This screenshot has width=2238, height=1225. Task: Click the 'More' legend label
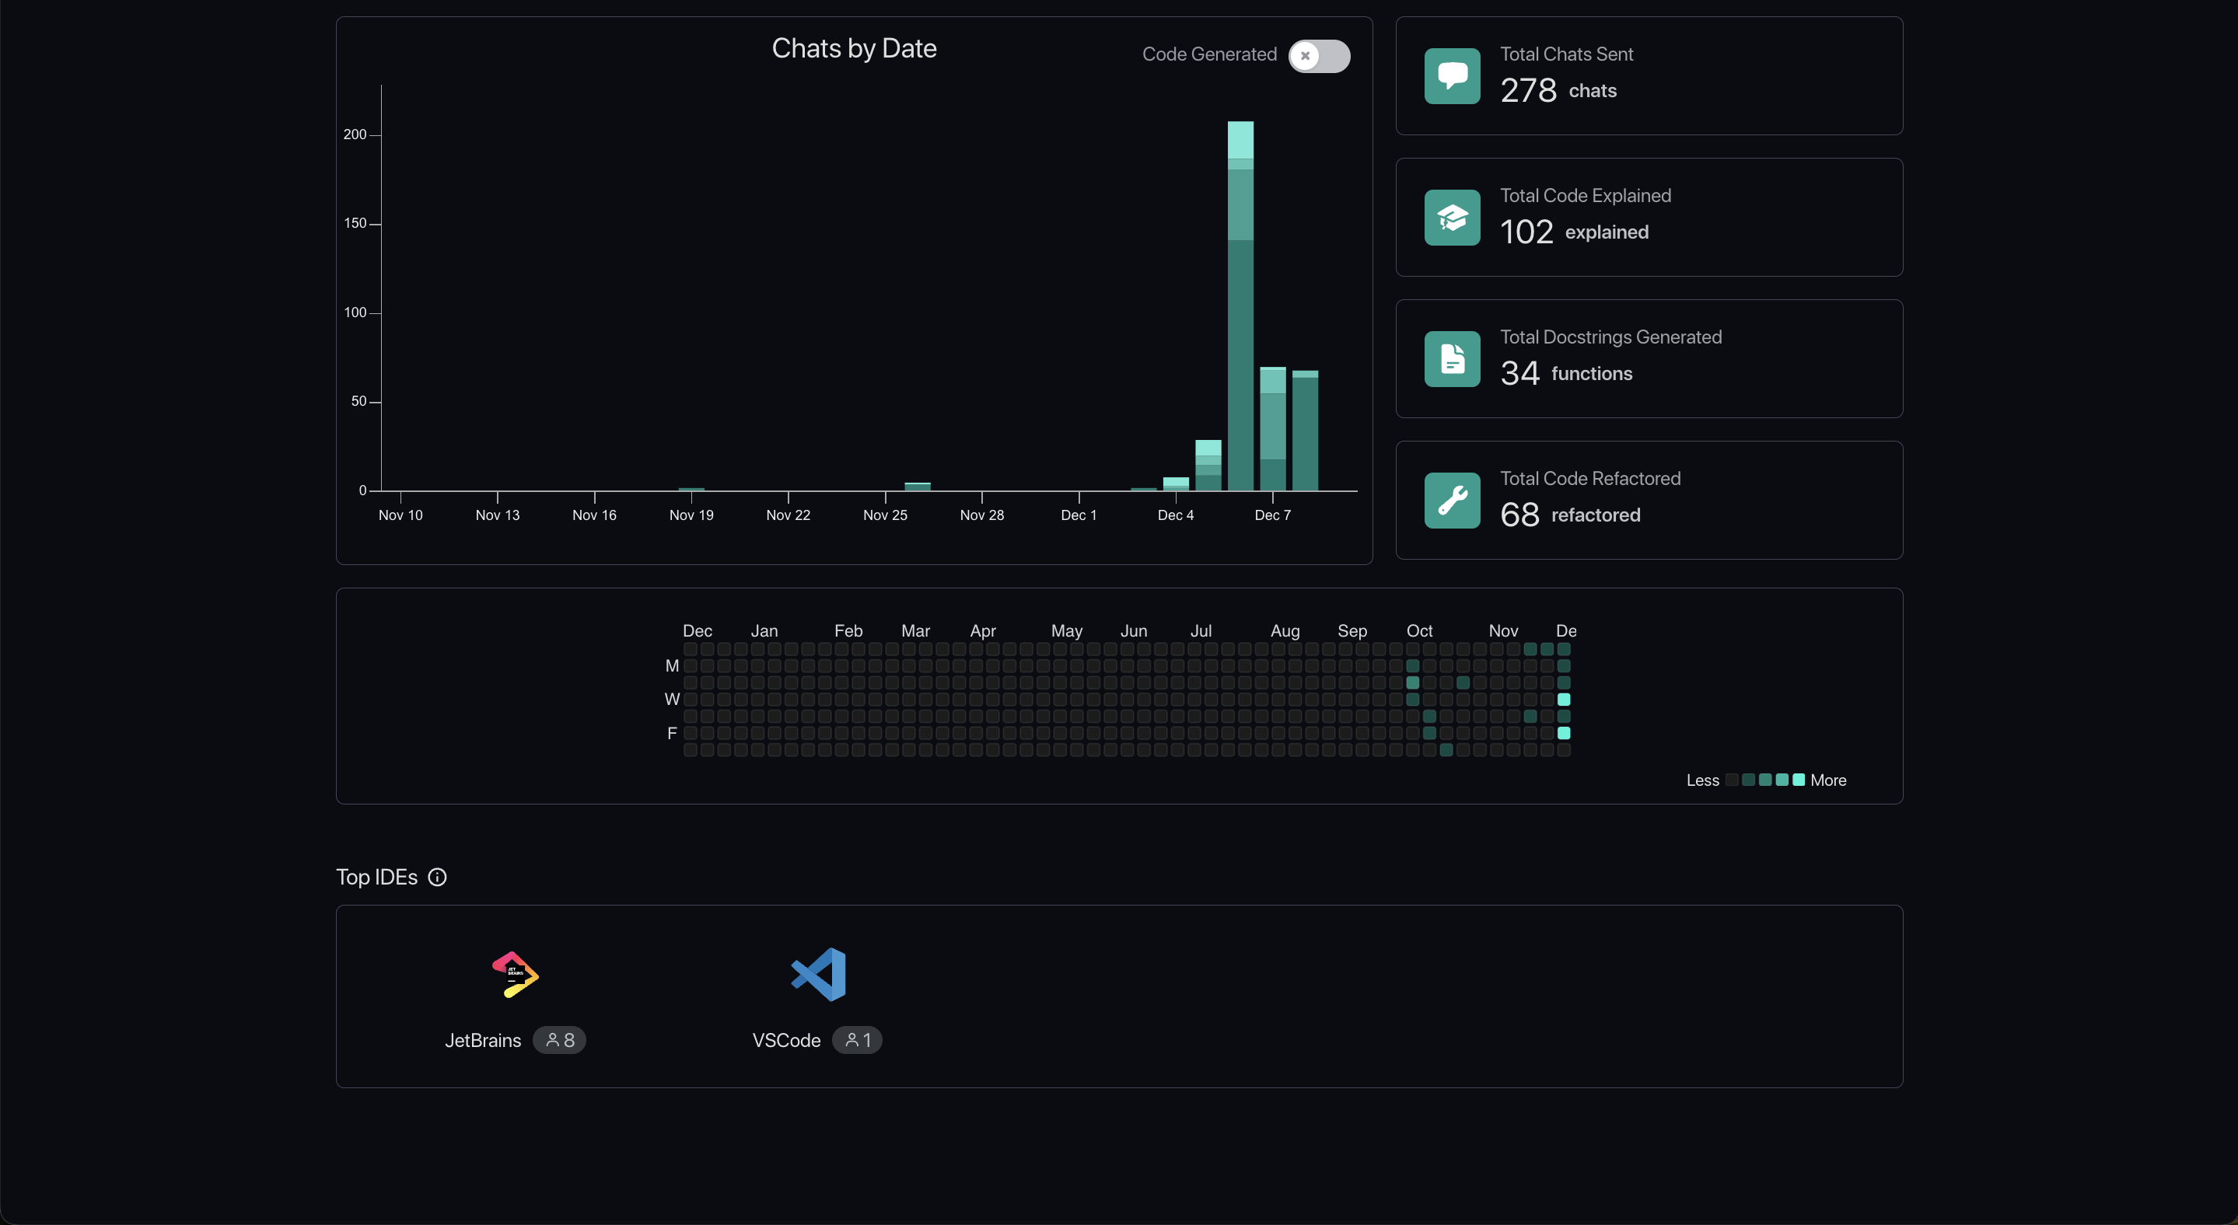pyautogui.click(x=1828, y=780)
